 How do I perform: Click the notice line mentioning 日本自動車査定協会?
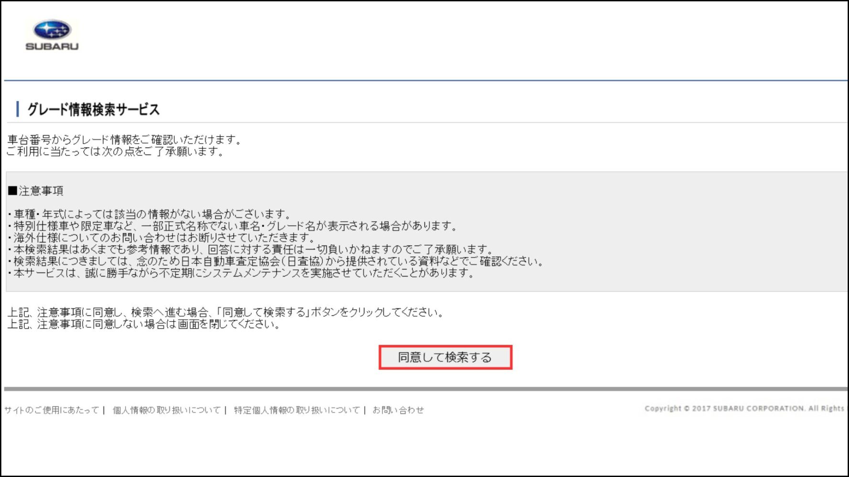(x=276, y=261)
